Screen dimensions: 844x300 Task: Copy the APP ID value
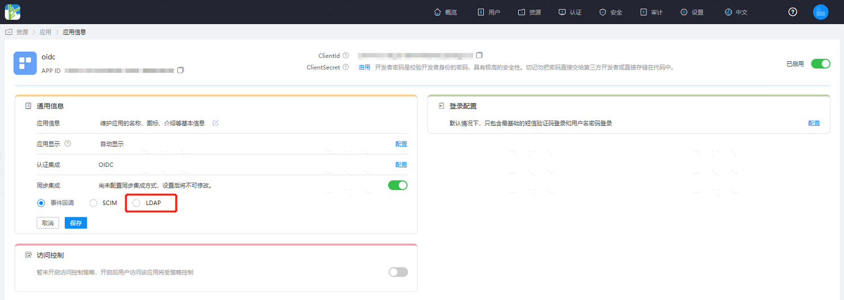(x=180, y=70)
